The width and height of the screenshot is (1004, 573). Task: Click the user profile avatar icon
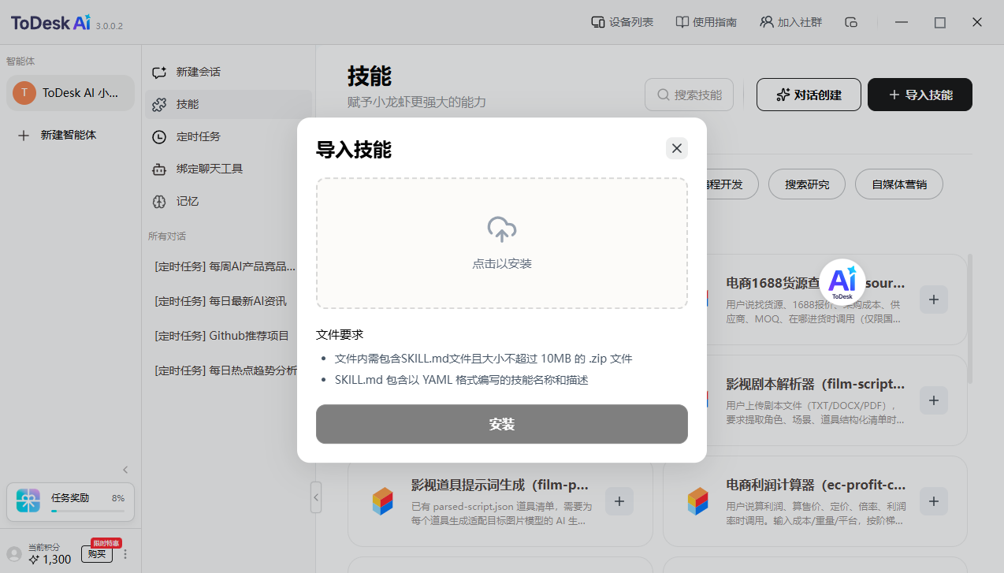click(14, 554)
